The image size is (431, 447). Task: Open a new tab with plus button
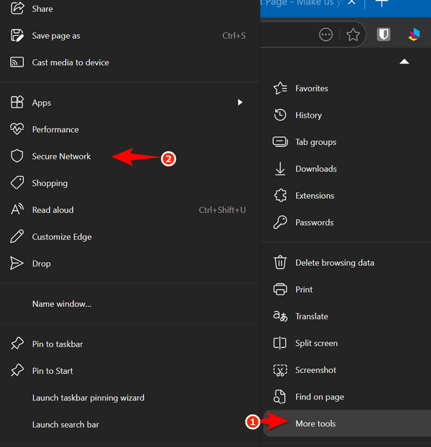coord(381,3)
